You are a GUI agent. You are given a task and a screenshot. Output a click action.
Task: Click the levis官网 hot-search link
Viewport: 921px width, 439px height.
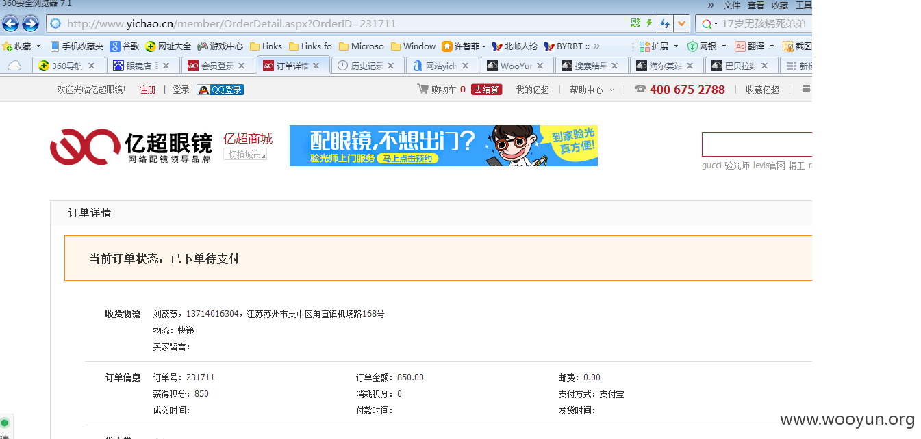click(769, 165)
